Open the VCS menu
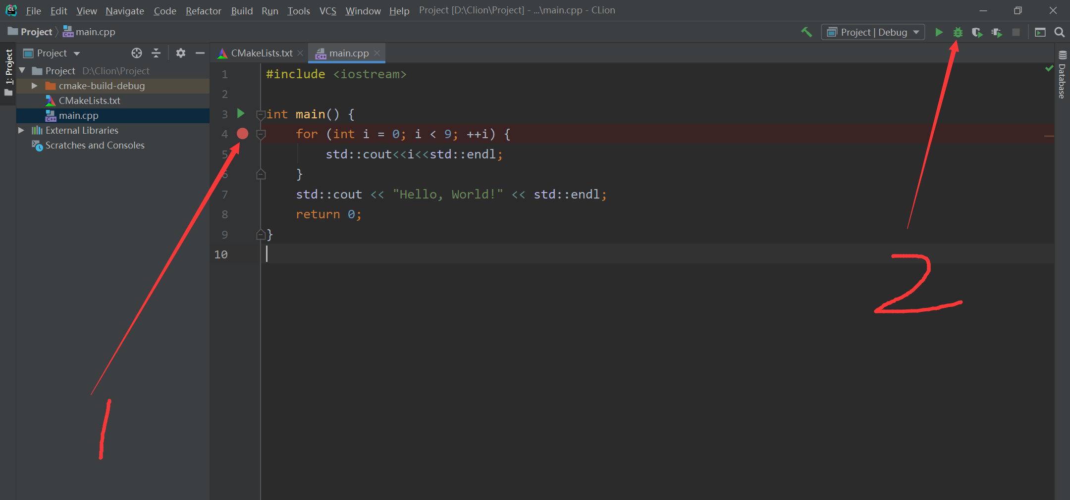This screenshot has height=500, width=1070. tap(327, 10)
